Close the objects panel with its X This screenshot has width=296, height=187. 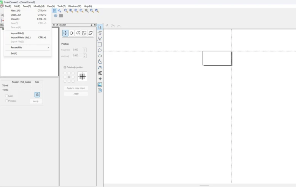point(57,25)
